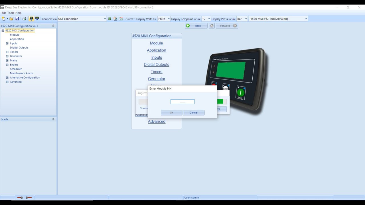
Task: Select the 4520 MKII Configuration root item
Action: 20,30
